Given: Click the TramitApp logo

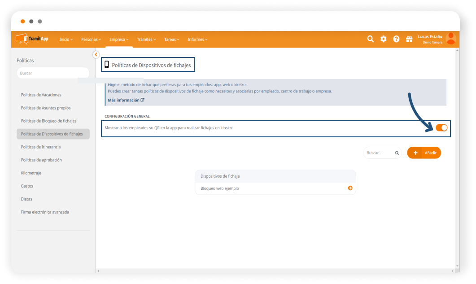Looking at the screenshot, I should [x=32, y=39].
